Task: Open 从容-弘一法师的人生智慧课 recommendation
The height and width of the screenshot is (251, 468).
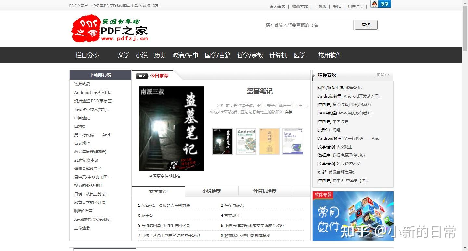Action: tap(165, 205)
